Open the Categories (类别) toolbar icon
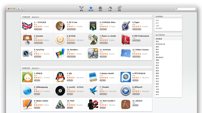202x113 pixels. tap(100, 9)
